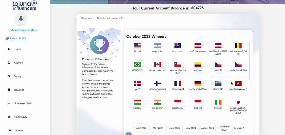Click the Sponsored Polls chart icon

[9, 103]
